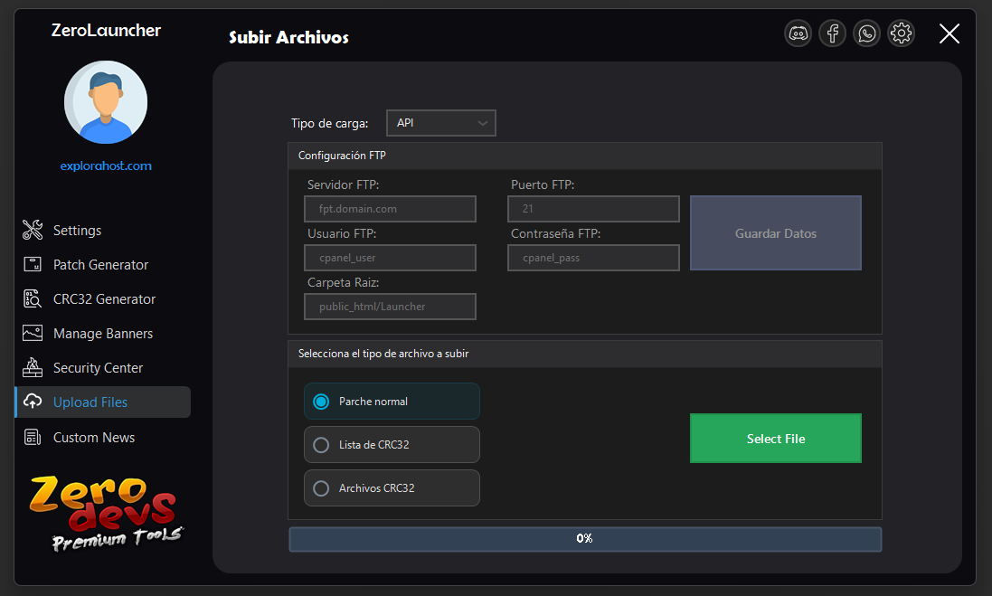Open the Custom News editor
This screenshot has width=992, height=596.
(x=95, y=437)
